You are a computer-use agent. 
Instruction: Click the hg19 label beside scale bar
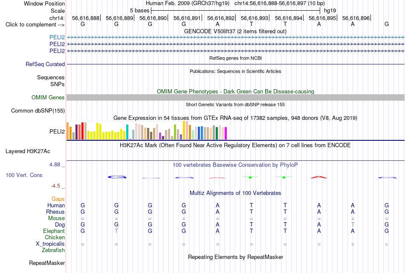point(330,11)
